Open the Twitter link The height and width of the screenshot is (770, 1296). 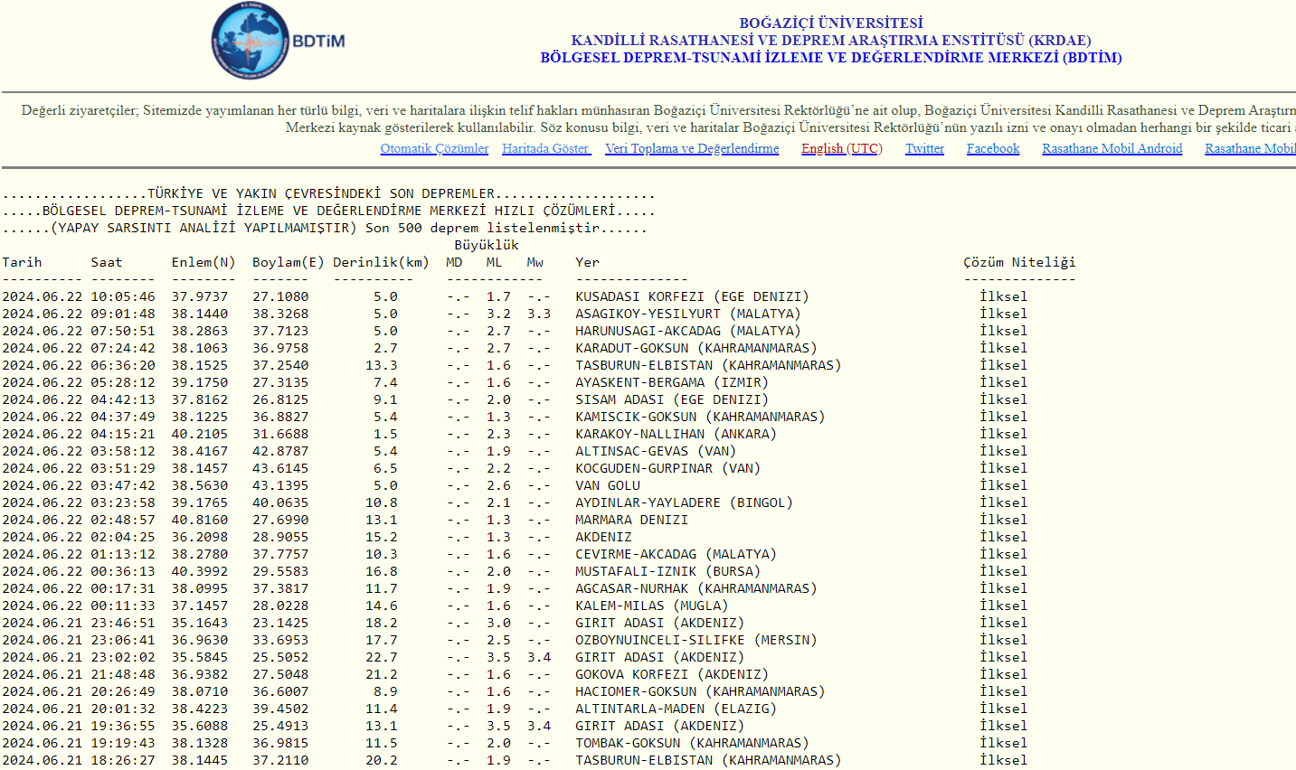pyautogui.click(x=924, y=148)
